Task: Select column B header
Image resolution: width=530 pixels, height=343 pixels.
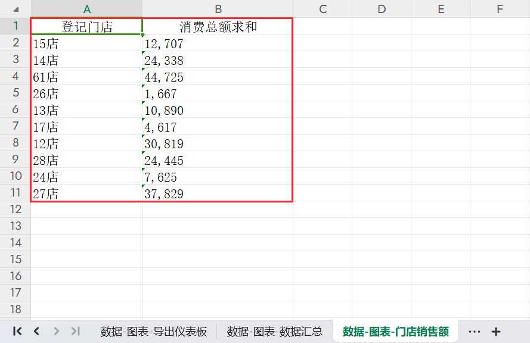Action: pos(218,9)
